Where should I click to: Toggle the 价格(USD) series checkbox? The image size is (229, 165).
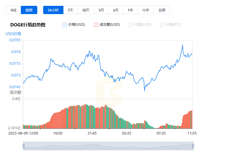click(x=65, y=25)
